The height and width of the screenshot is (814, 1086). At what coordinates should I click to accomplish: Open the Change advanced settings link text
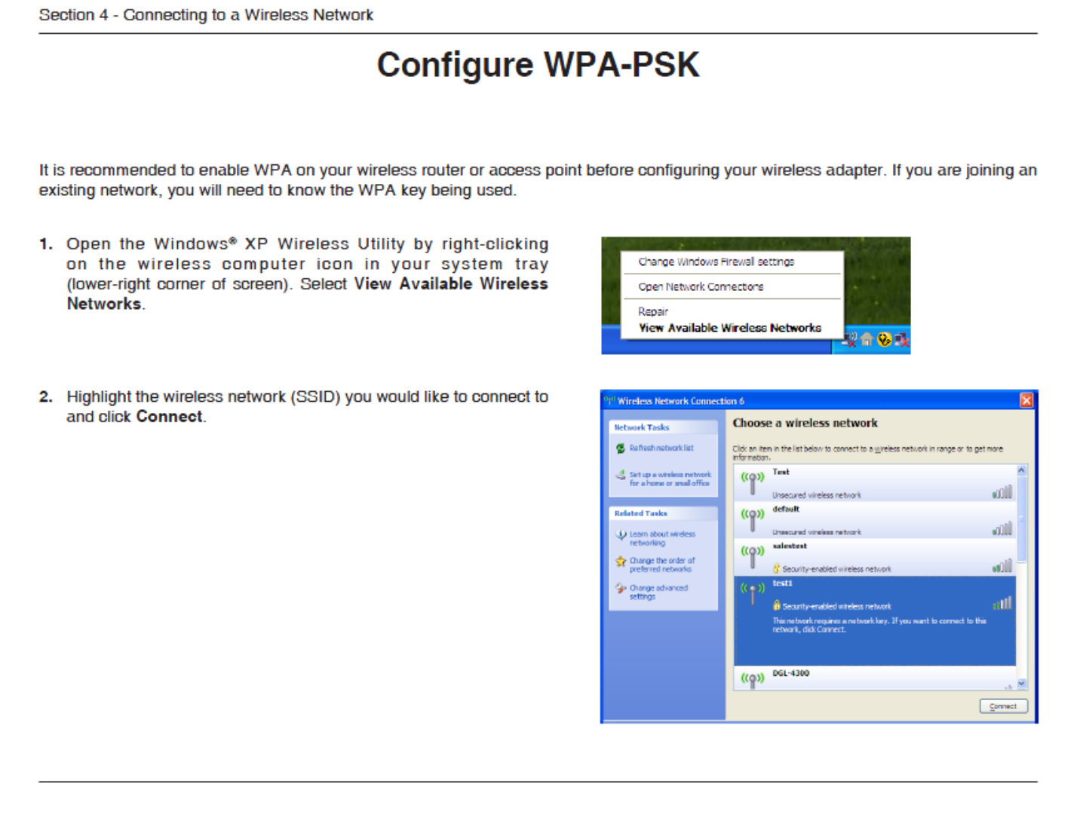point(658,592)
